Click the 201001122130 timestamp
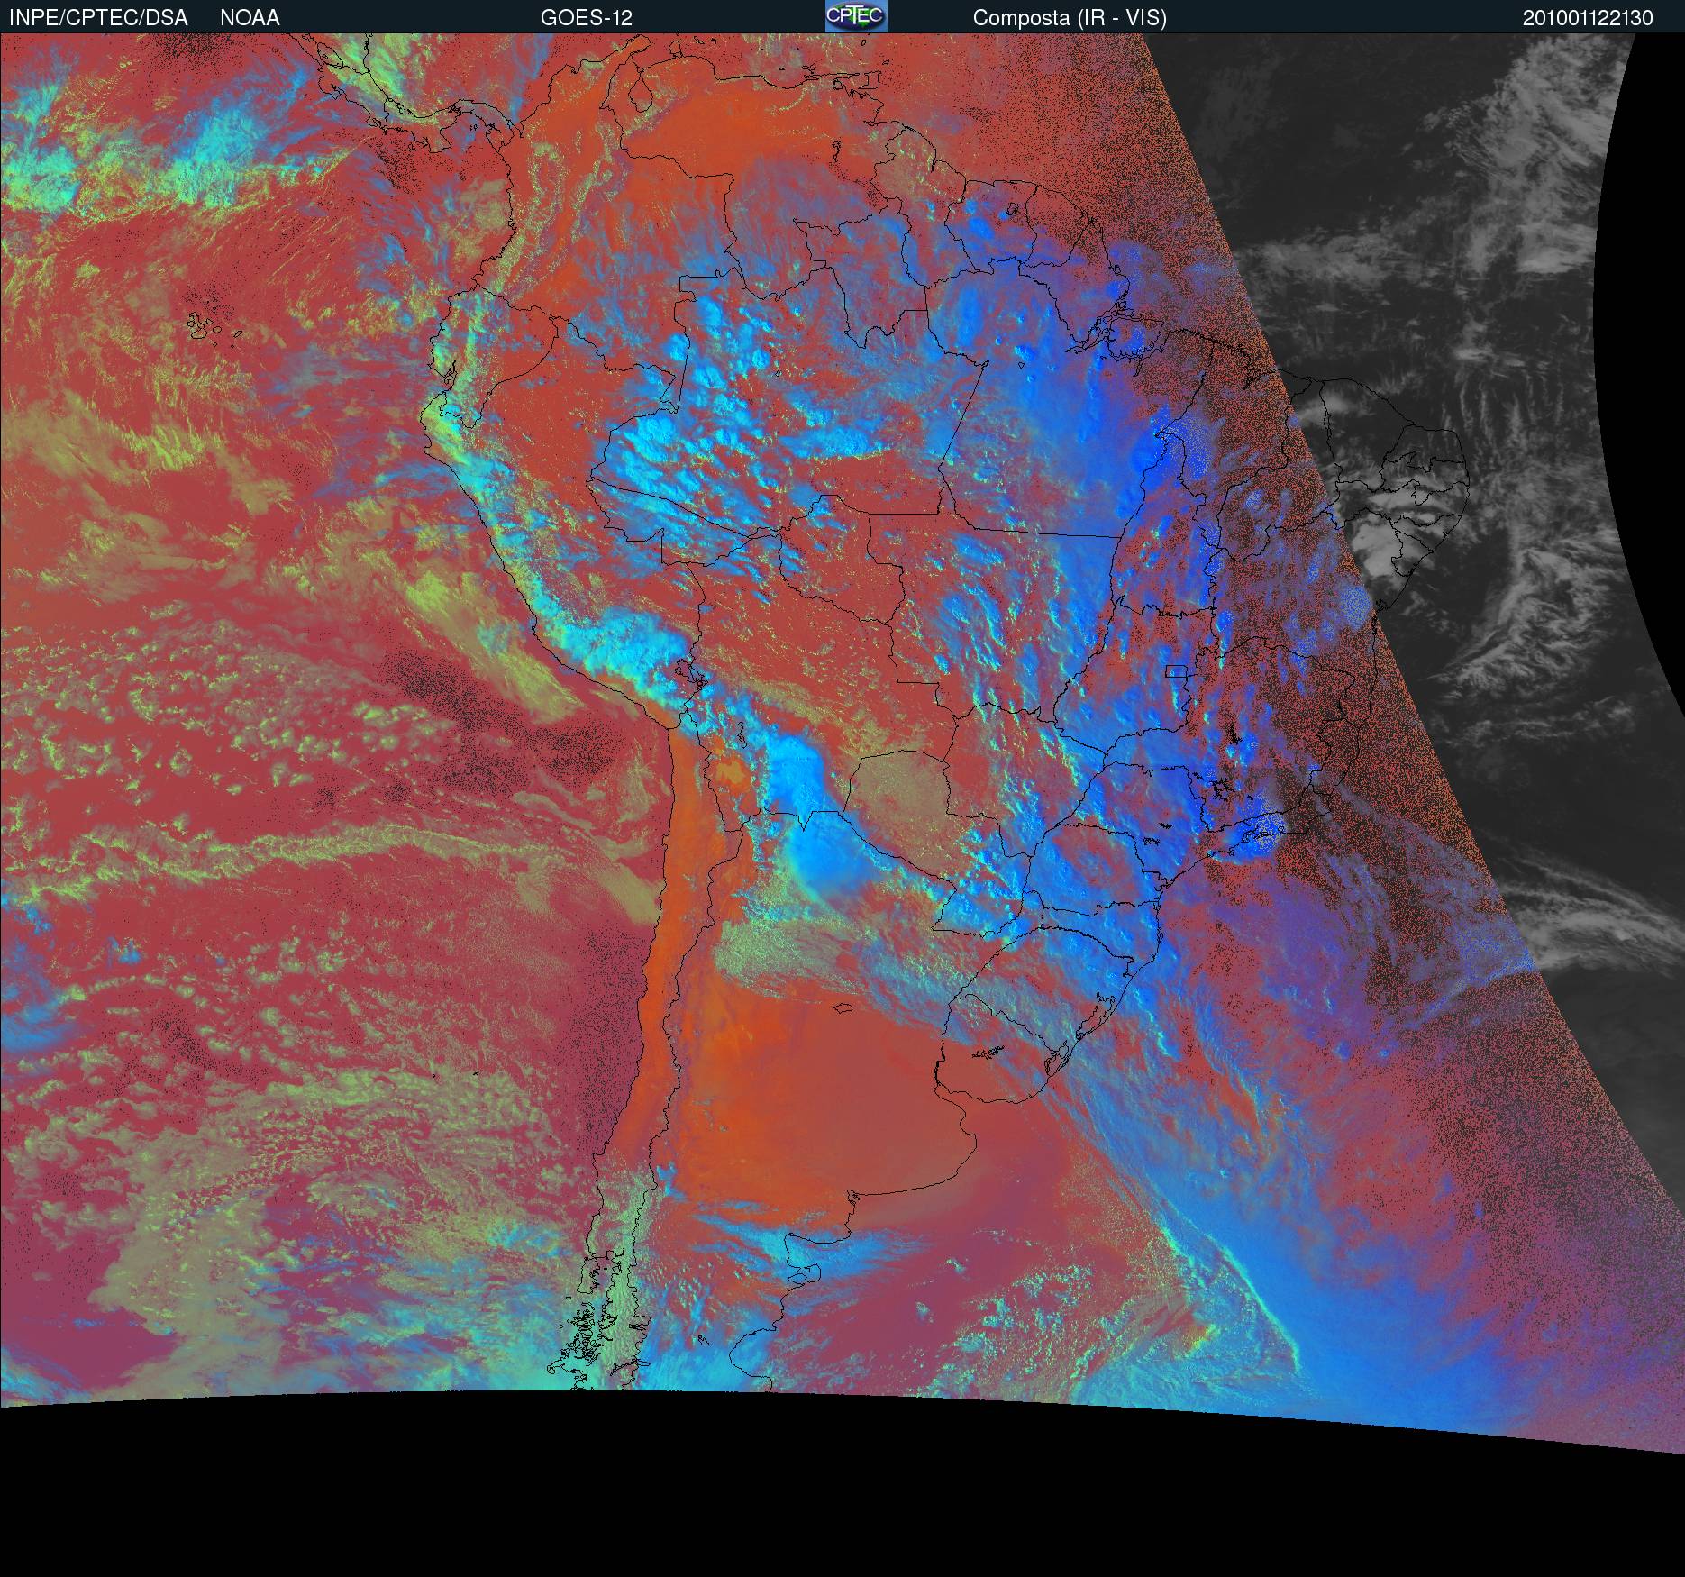 pos(1588,18)
